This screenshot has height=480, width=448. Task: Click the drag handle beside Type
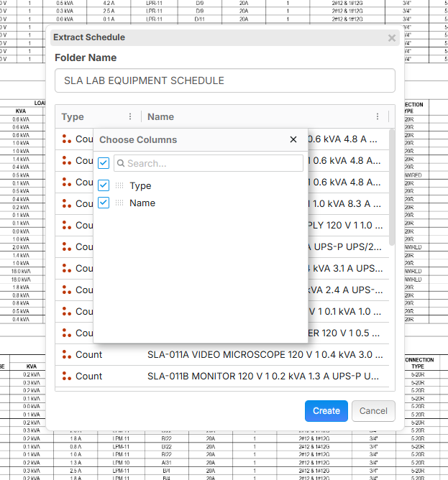click(119, 185)
